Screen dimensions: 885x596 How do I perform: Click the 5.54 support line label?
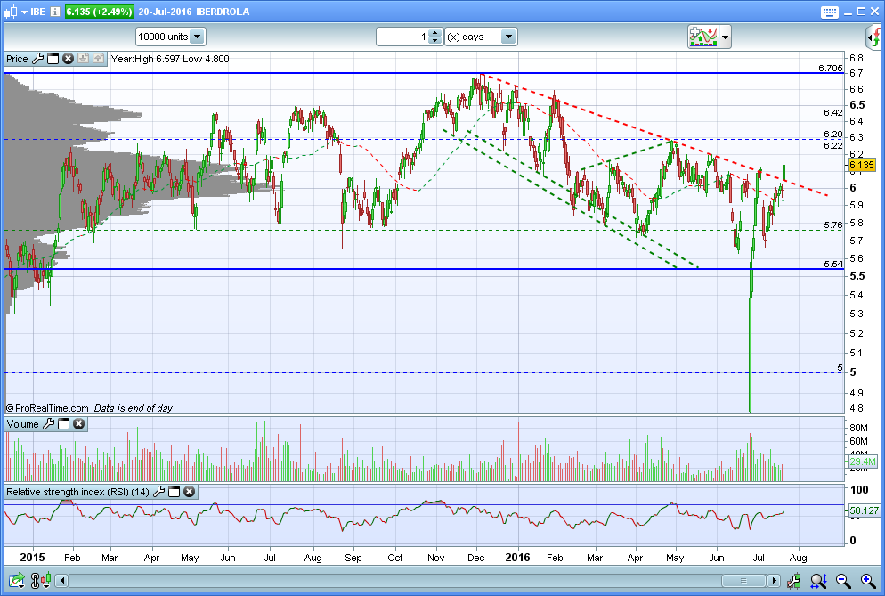833,264
